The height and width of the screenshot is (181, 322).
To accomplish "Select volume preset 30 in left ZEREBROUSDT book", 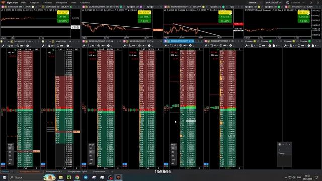I will [91, 152].
